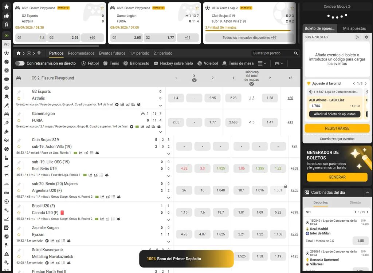
Task: Favorite the Argentina U20 (F) match star
Action: point(19,190)
